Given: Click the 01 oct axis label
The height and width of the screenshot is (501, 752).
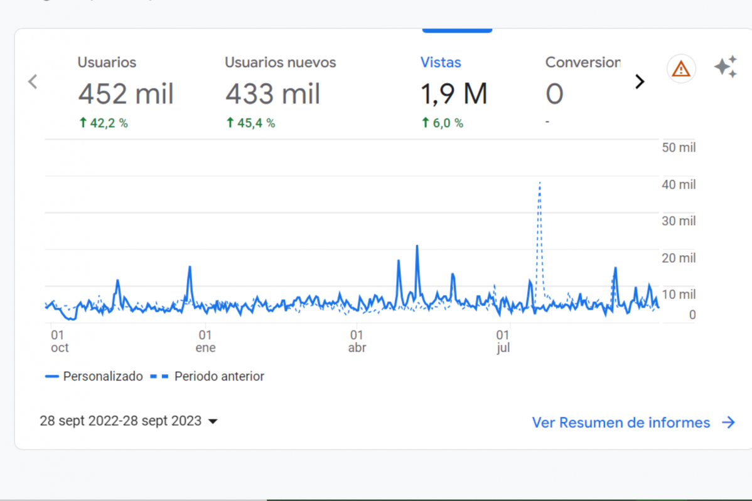Looking at the screenshot, I should pos(60,341).
